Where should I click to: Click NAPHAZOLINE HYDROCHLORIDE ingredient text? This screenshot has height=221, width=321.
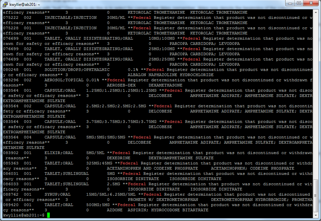(181, 75)
